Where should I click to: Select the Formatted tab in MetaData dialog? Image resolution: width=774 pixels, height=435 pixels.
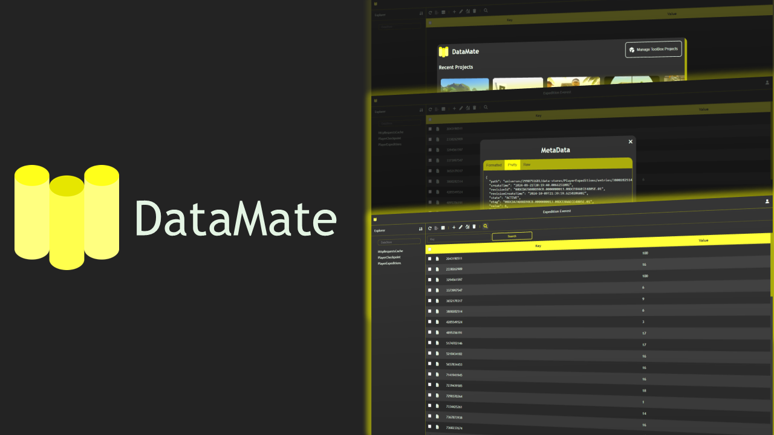click(494, 164)
